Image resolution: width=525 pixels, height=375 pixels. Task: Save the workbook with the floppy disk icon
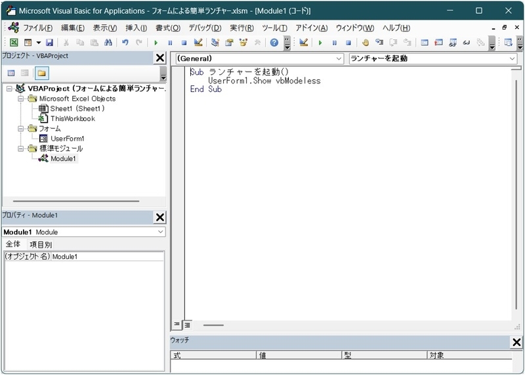50,43
